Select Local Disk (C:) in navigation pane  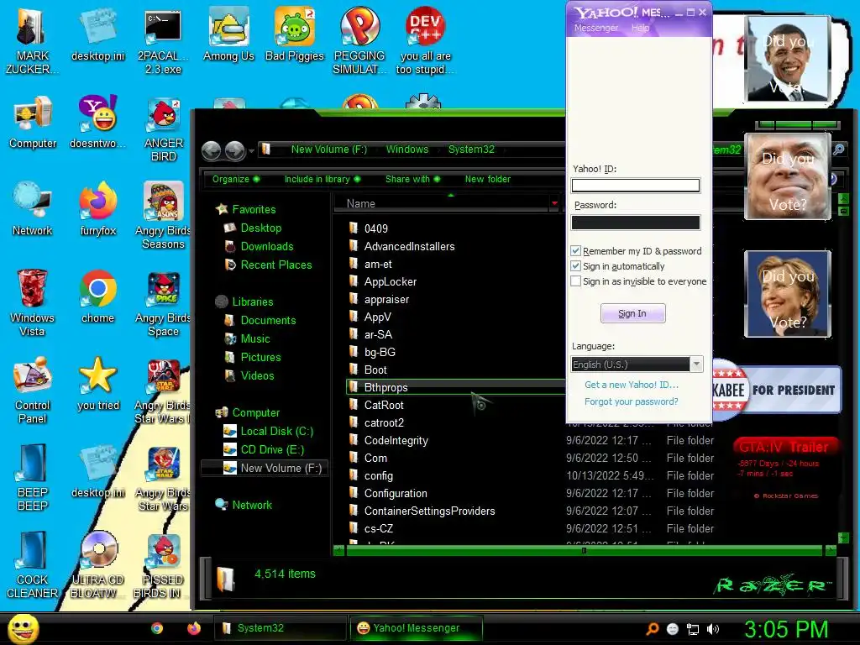click(276, 431)
